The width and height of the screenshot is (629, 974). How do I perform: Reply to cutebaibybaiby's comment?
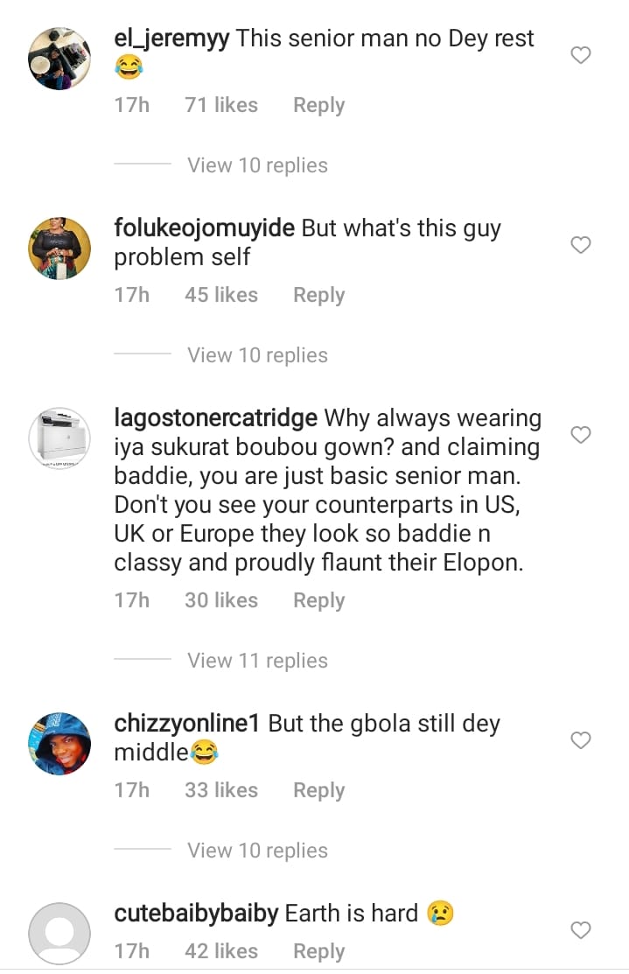318,951
